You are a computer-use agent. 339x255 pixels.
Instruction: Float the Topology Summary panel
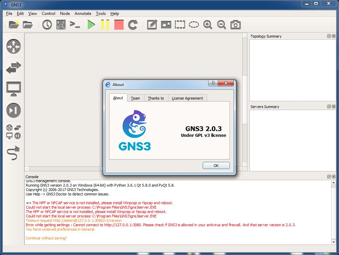[x=329, y=36]
